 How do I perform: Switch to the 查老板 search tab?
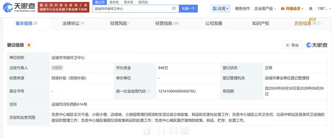(x=114, y=2)
